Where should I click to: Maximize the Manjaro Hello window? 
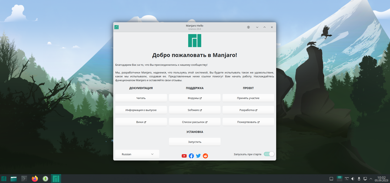(x=264, y=27)
